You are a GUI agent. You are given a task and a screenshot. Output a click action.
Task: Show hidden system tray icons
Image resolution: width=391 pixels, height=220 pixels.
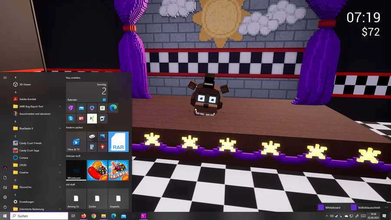[327, 216]
